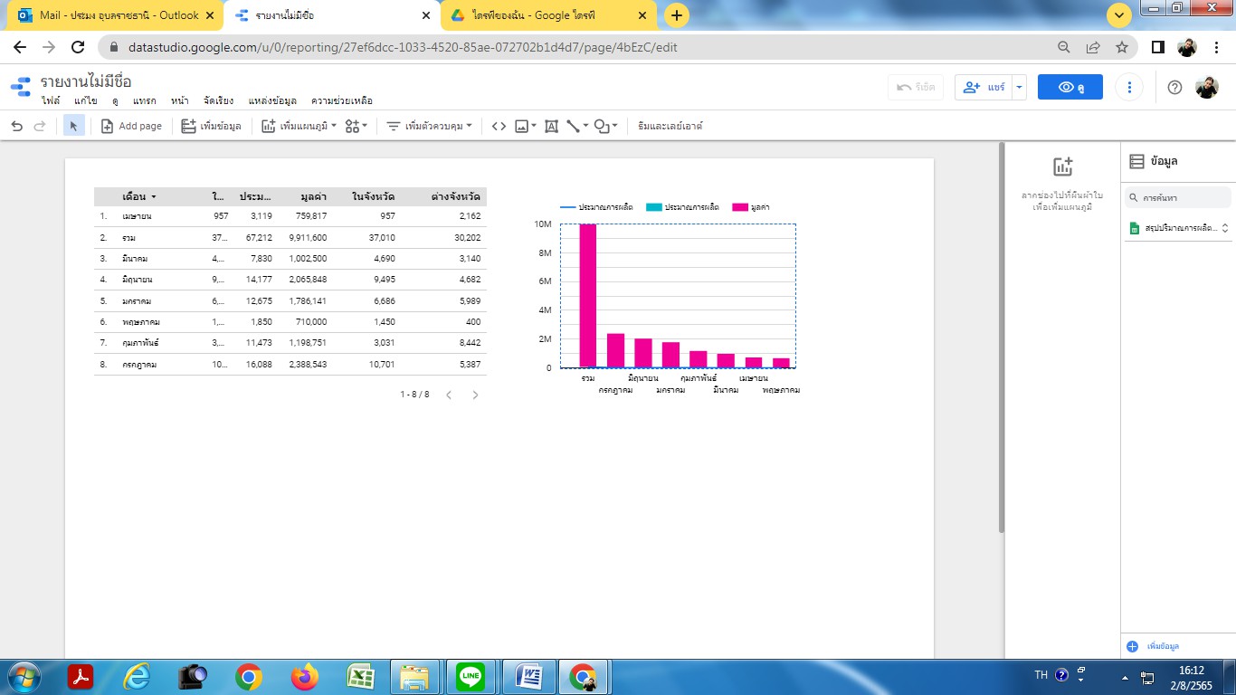Image resolution: width=1236 pixels, height=695 pixels.
Task: Open the help question mark icon
Action: pos(1174,87)
